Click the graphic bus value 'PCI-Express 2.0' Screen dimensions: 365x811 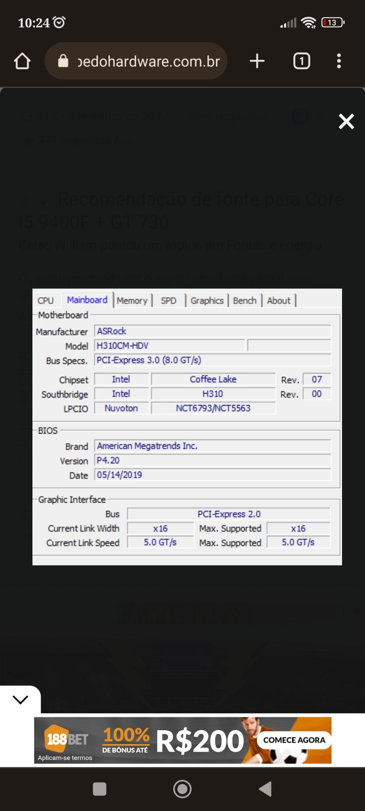pos(229,514)
